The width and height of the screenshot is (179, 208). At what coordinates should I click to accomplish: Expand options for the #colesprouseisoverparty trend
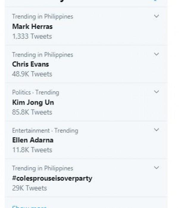click(x=156, y=168)
